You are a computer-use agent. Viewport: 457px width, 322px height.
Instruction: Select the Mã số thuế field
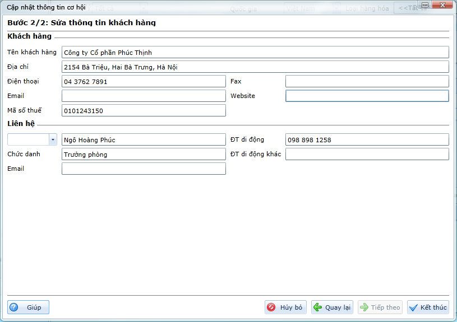coord(144,110)
